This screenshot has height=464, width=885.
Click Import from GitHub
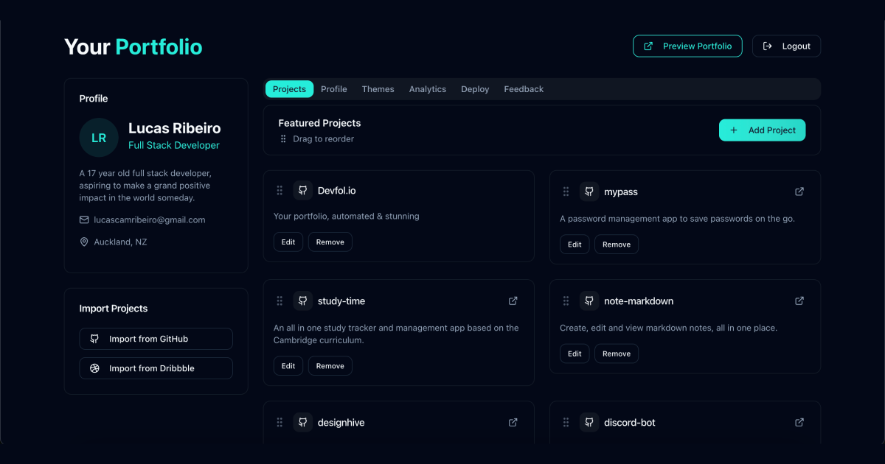[x=156, y=339]
